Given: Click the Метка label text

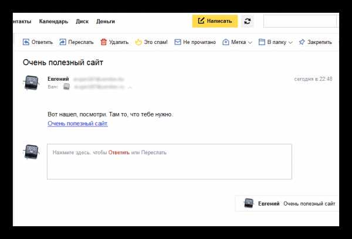Looking at the screenshot, I should 238,42.
